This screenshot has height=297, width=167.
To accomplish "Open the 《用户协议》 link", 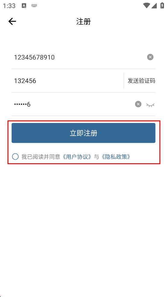I will (x=77, y=157).
